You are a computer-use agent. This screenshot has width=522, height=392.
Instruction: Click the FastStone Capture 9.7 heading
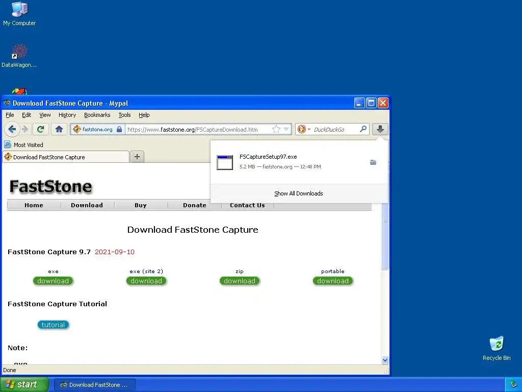[49, 252]
